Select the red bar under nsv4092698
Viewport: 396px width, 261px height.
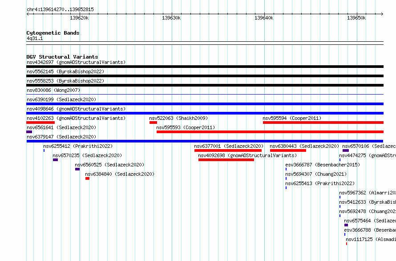point(226,160)
